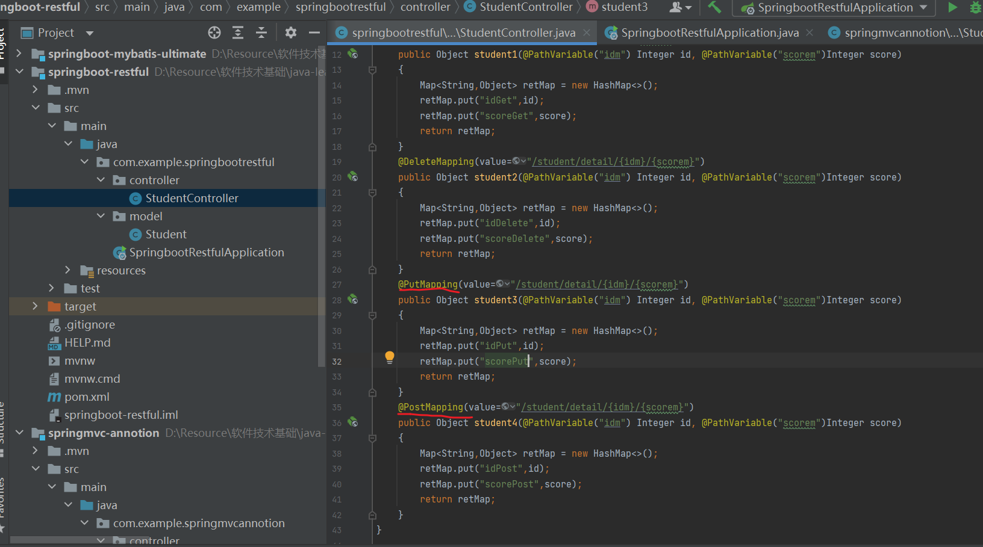The height and width of the screenshot is (547, 983).
Task: Click the DeleteMapping URL path link
Action: pos(613,161)
